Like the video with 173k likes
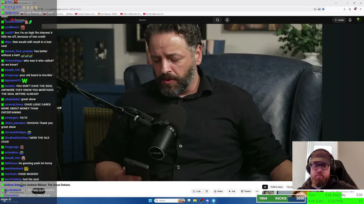The width and height of the screenshot is (364, 204). [197, 191]
